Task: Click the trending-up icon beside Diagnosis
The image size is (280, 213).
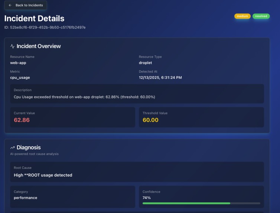Action: pyautogui.click(x=12, y=148)
